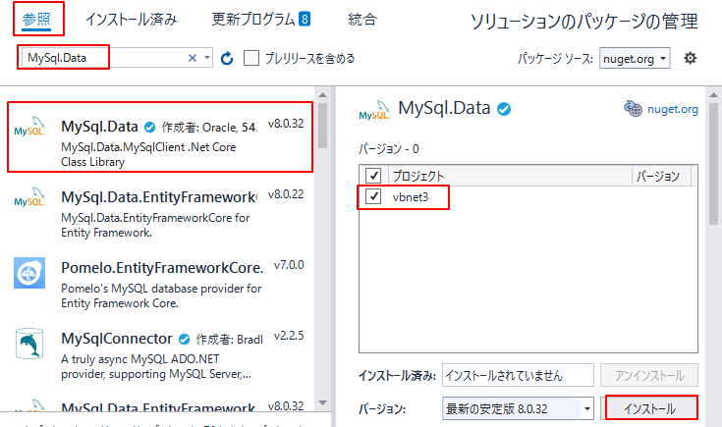Image resolution: width=722 pixels, height=427 pixels.
Task: Switch to the インストール済み tab
Action: (131, 19)
